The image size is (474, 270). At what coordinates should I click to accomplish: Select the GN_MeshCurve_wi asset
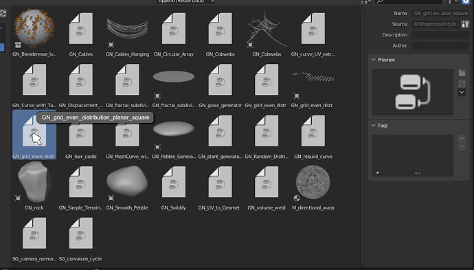[127, 135]
